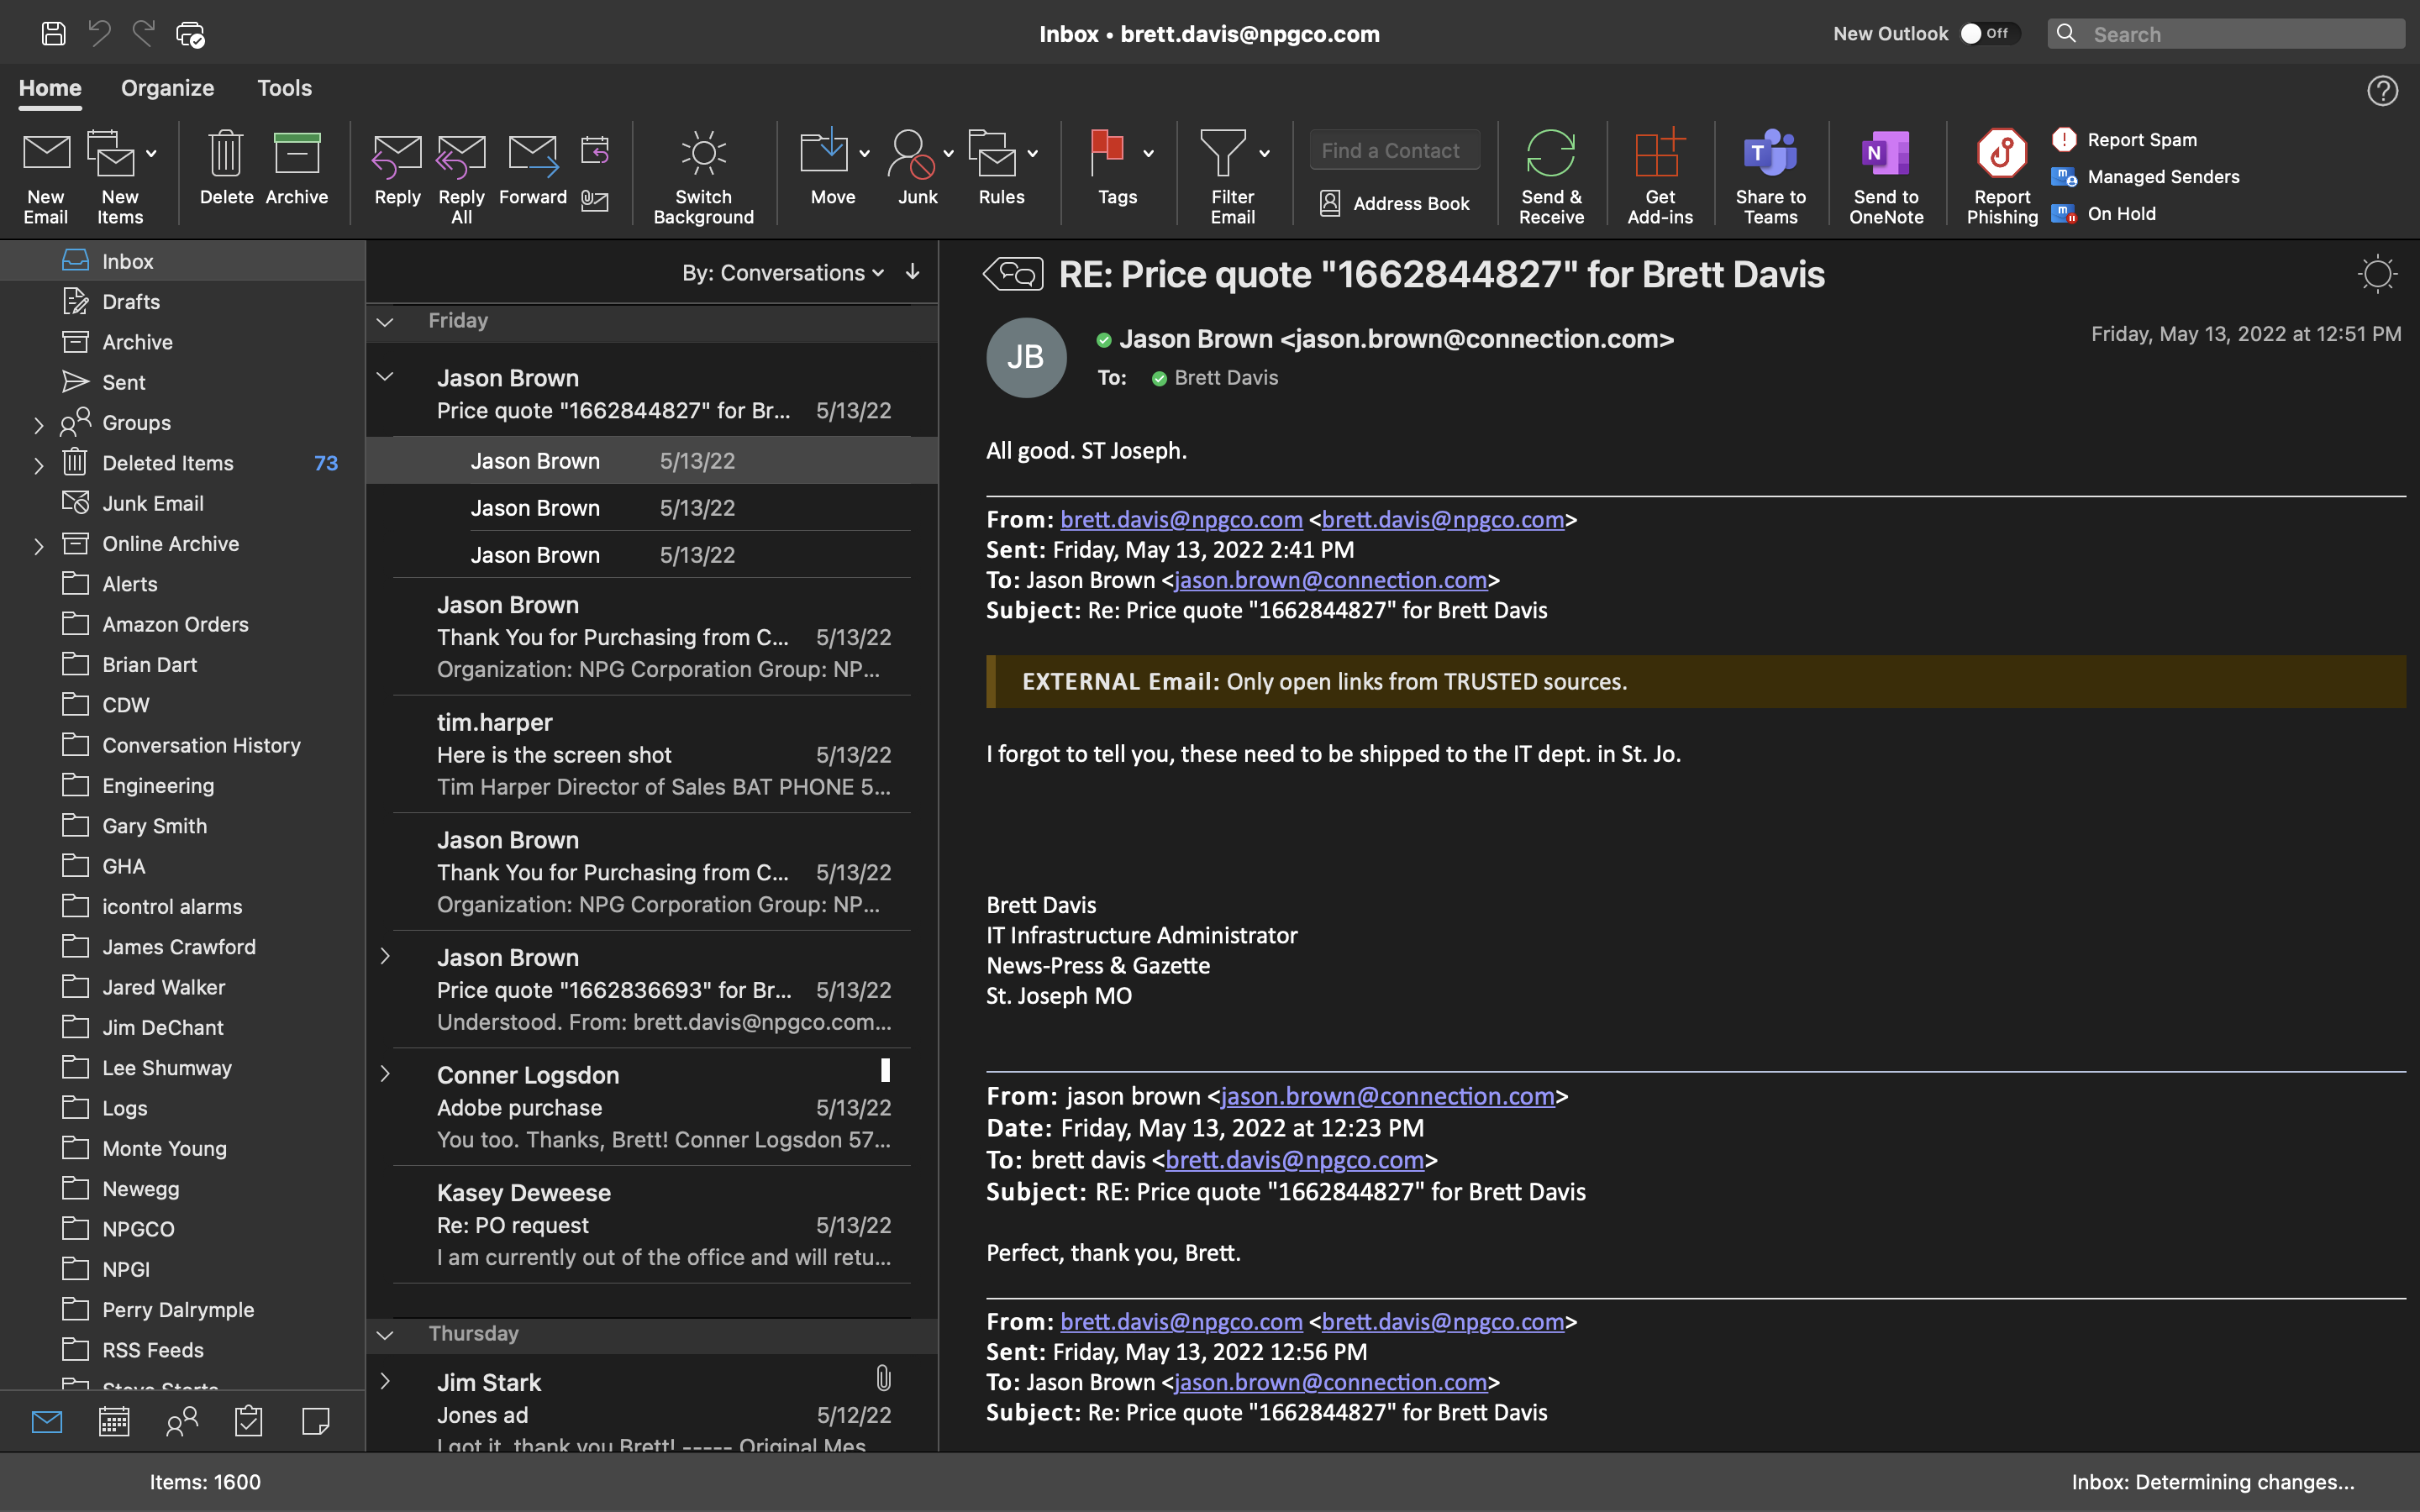The height and width of the screenshot is (1512, 2420).
Task: Open Managed Senders
Action: [x=2145, y=177]
